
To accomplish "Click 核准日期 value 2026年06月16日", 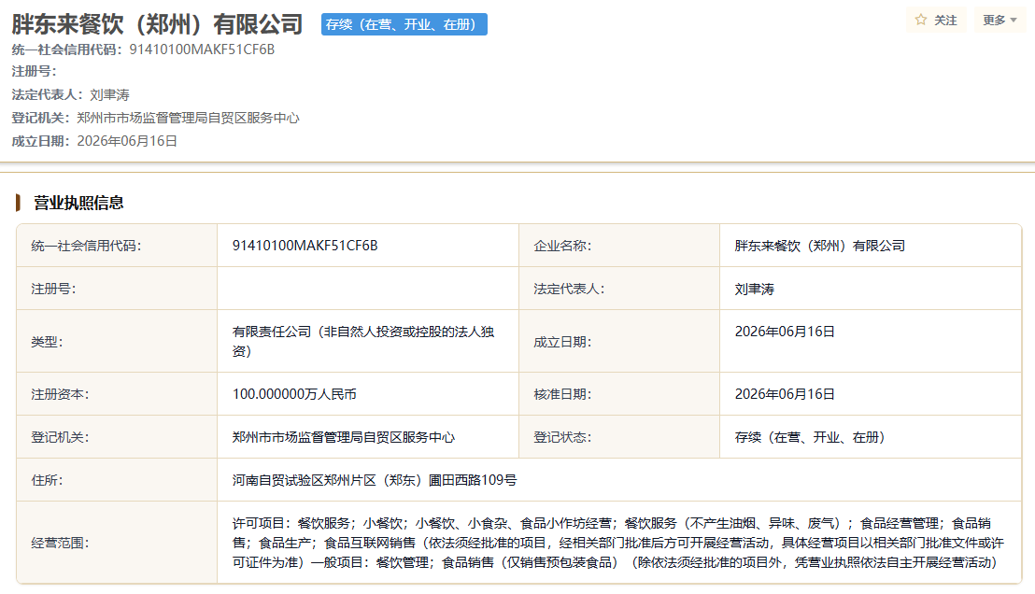I will (x=785, y=394).
